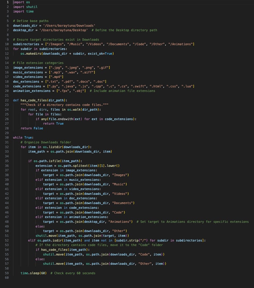This screenshot has width=254, height=288.
Task: Click line number 60 in the gutter
Action: point(7,278)
